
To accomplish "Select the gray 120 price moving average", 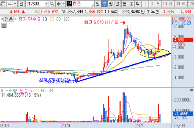I will [x=66, y=19].
